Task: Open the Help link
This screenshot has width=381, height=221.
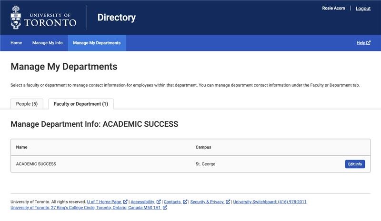Action: pos(361,43)
